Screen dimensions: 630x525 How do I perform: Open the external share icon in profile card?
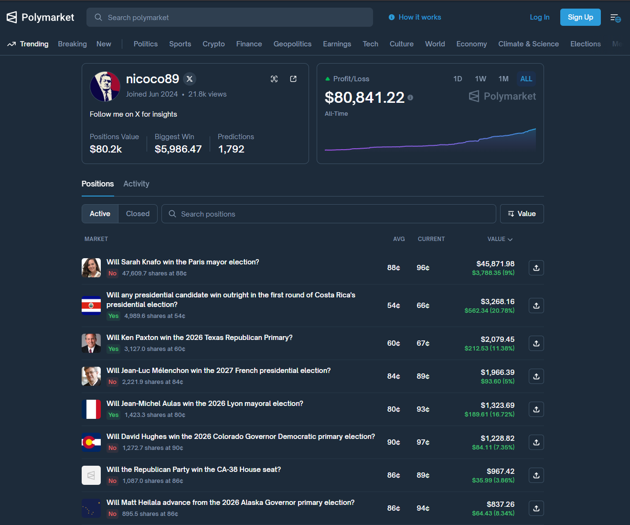click(x=293, y=79)
